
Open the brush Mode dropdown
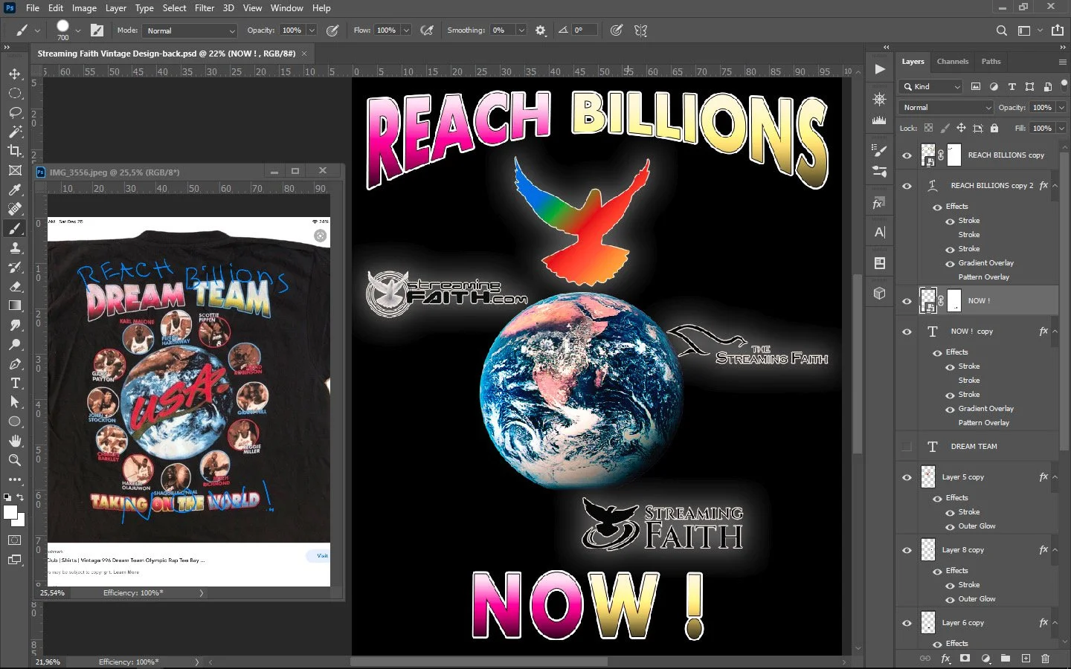coord(190,30)
